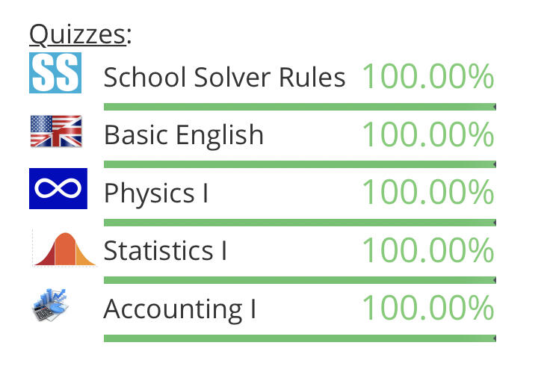
Task: Click the Accounting I 100.00% score
Action: (427, 308)
